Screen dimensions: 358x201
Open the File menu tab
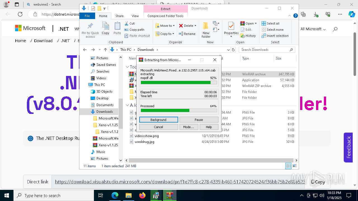87,16
